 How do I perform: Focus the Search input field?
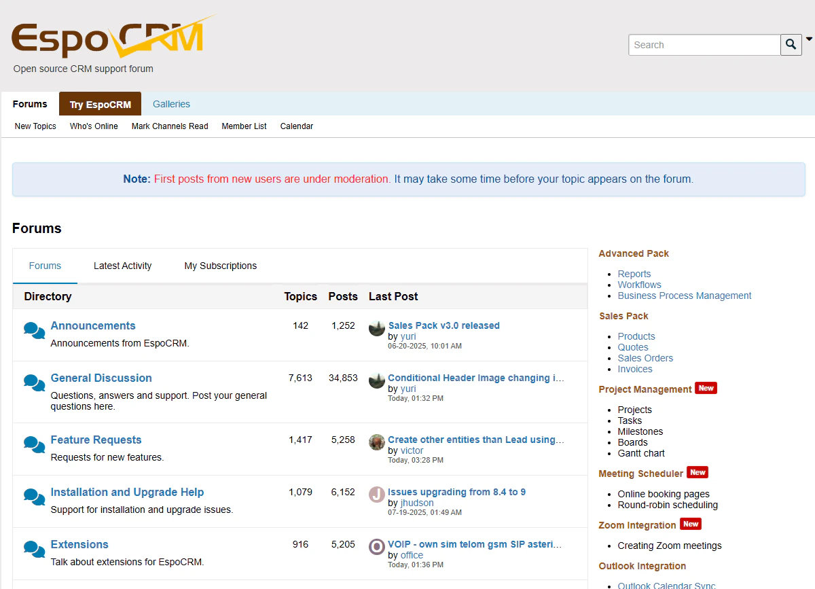[704, 45]
